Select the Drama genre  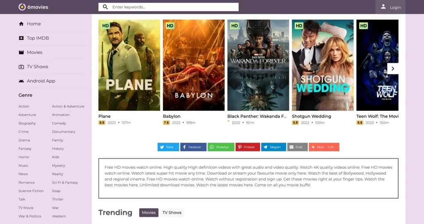click(x=24, y=141)
